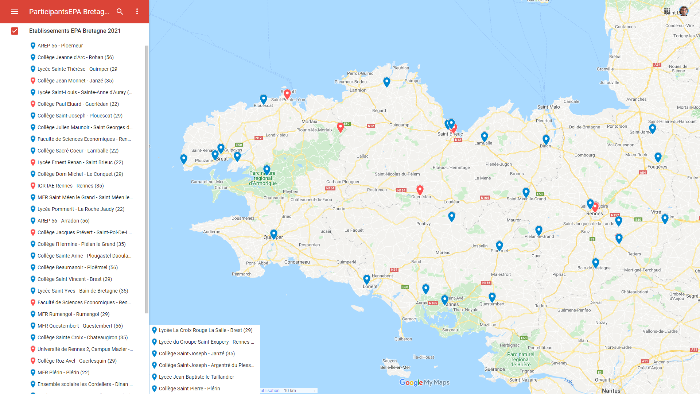The height and width of the screenshot is (394, 700).
Task: Open the three-dot options menu
Action: [x=137, y=12]
